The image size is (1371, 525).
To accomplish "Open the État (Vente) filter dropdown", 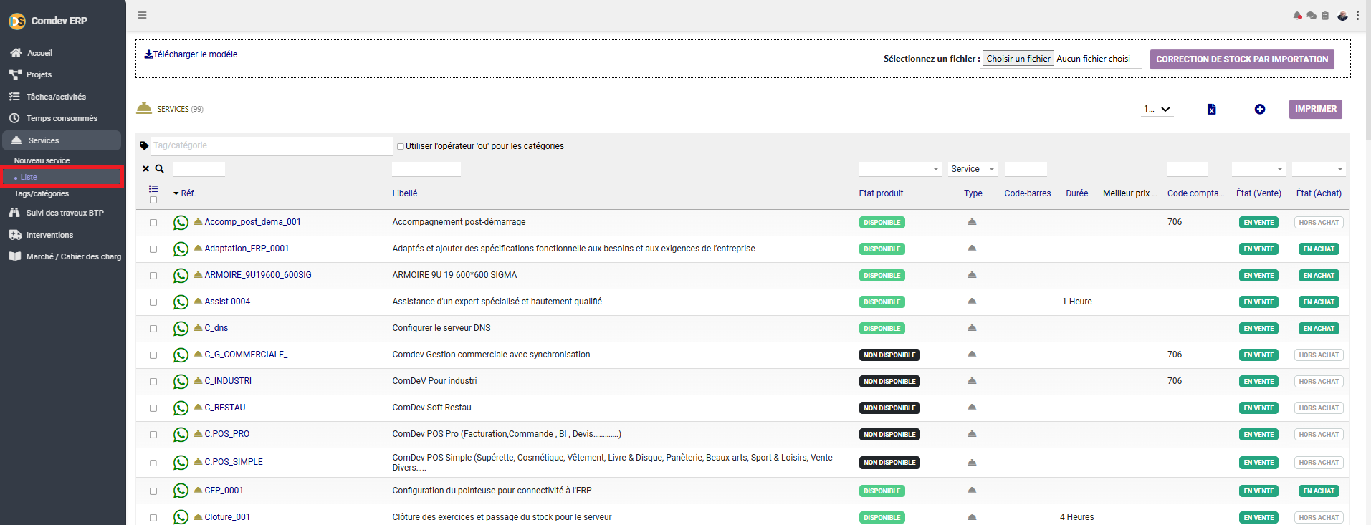I will (1258, 169).
